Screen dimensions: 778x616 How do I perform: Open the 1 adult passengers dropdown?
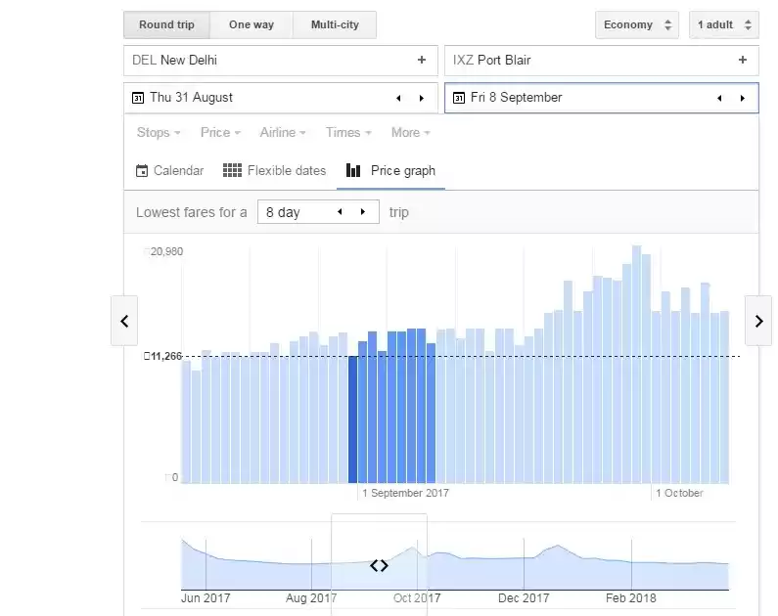(723, 24)
